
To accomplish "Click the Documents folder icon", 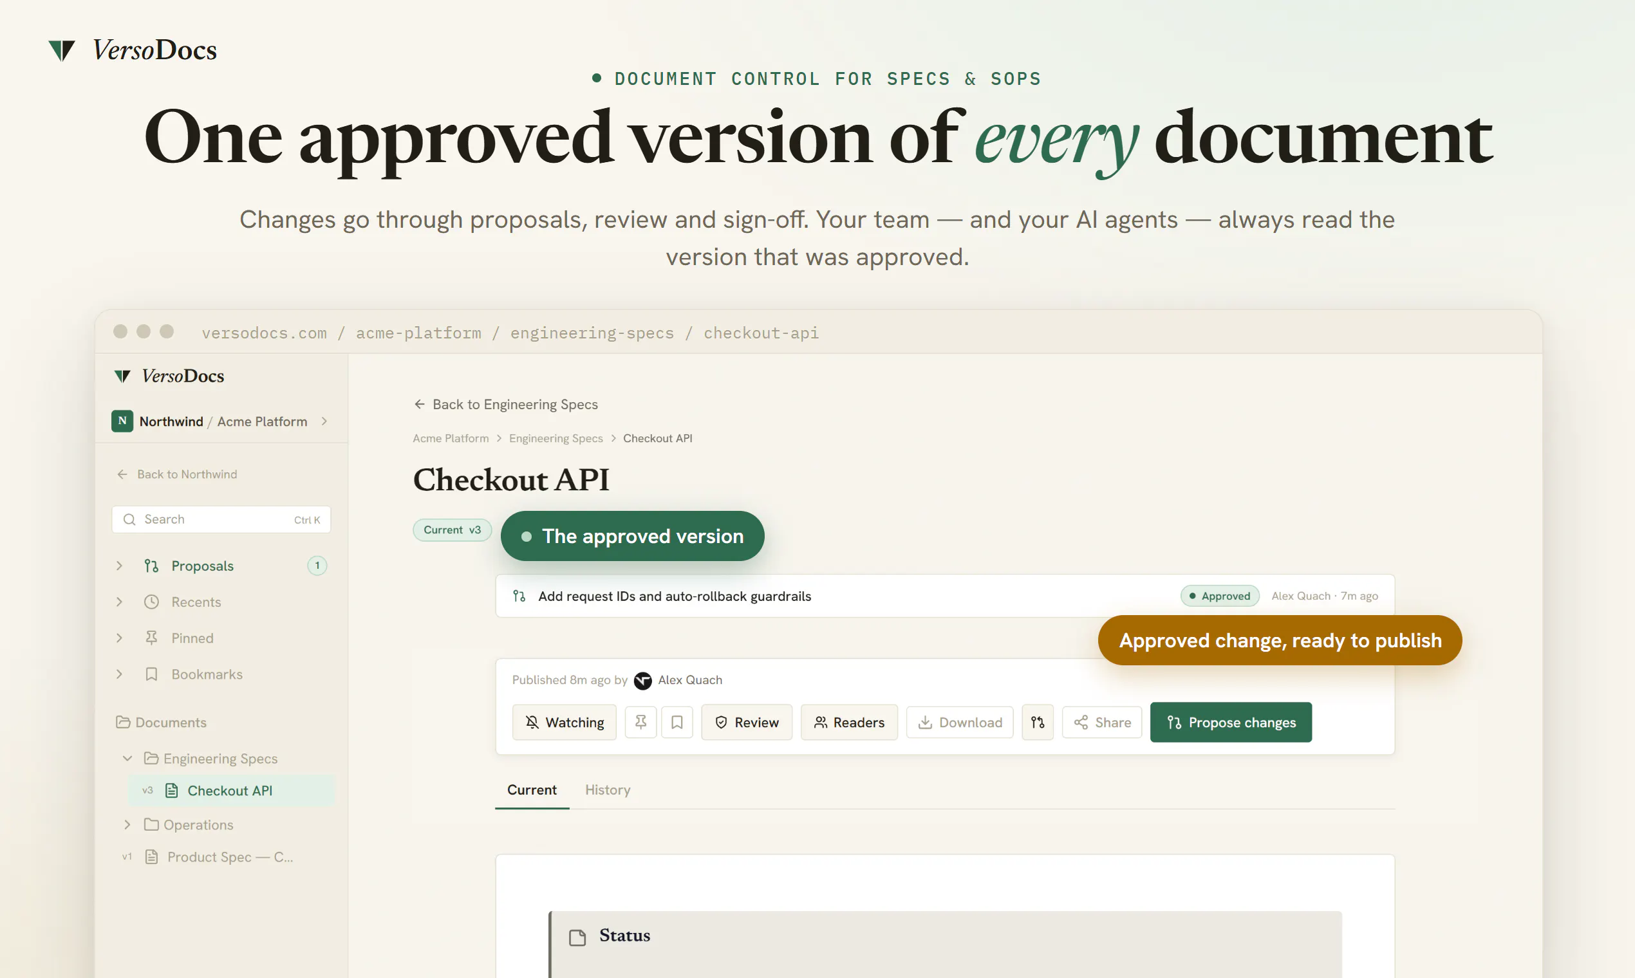I will click(122, 722).
